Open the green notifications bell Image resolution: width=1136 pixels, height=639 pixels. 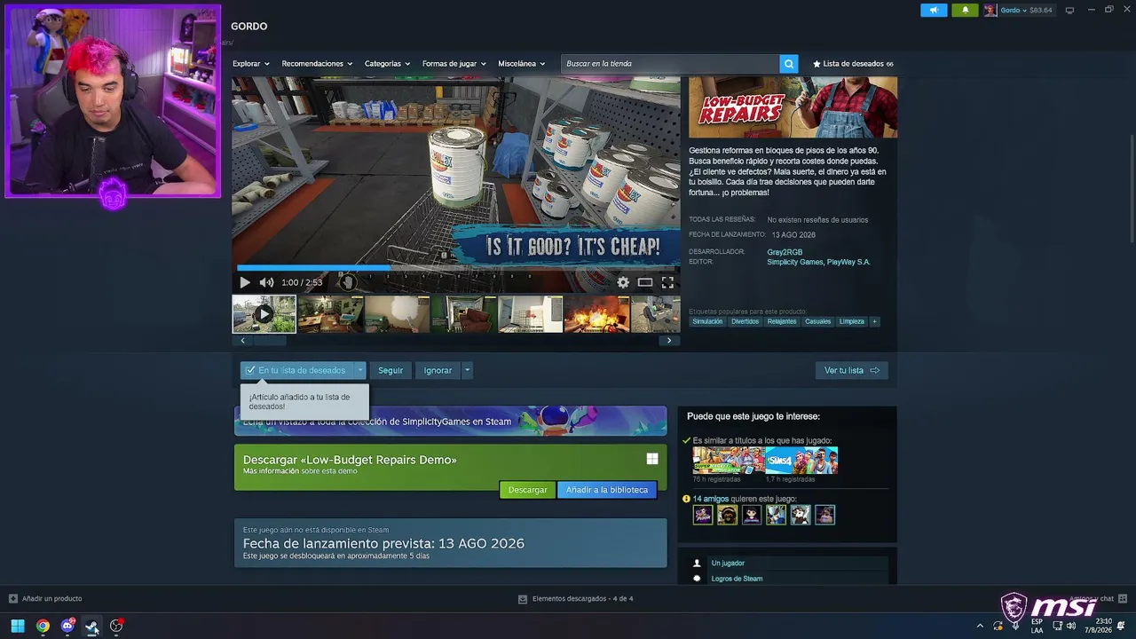coord(966,10)
